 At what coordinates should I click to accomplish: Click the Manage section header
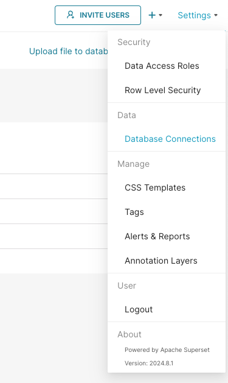click(133, 164)
